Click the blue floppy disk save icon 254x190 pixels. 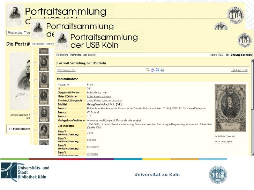point(157,70)
